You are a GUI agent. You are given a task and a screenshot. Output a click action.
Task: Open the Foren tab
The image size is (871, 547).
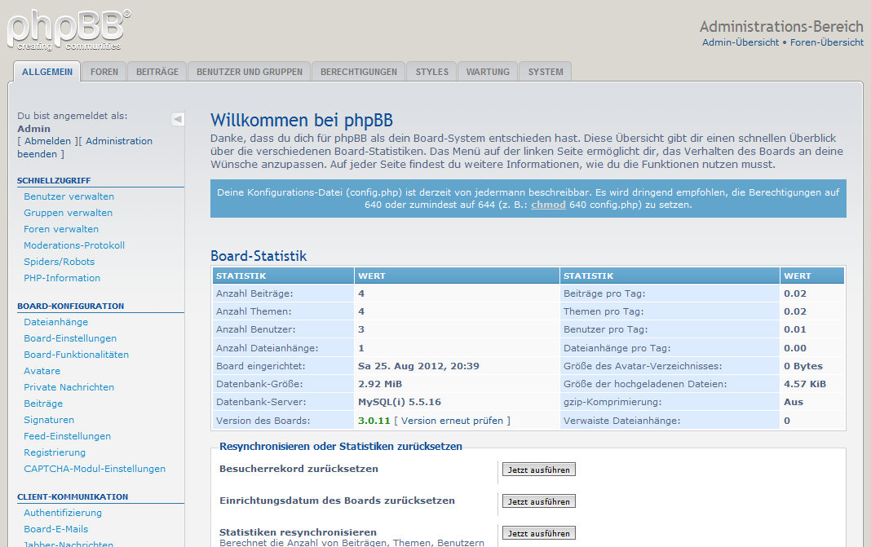click(104, 72)
